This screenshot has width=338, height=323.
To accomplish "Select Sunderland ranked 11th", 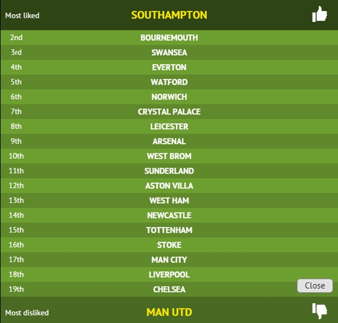I will 169,171.
